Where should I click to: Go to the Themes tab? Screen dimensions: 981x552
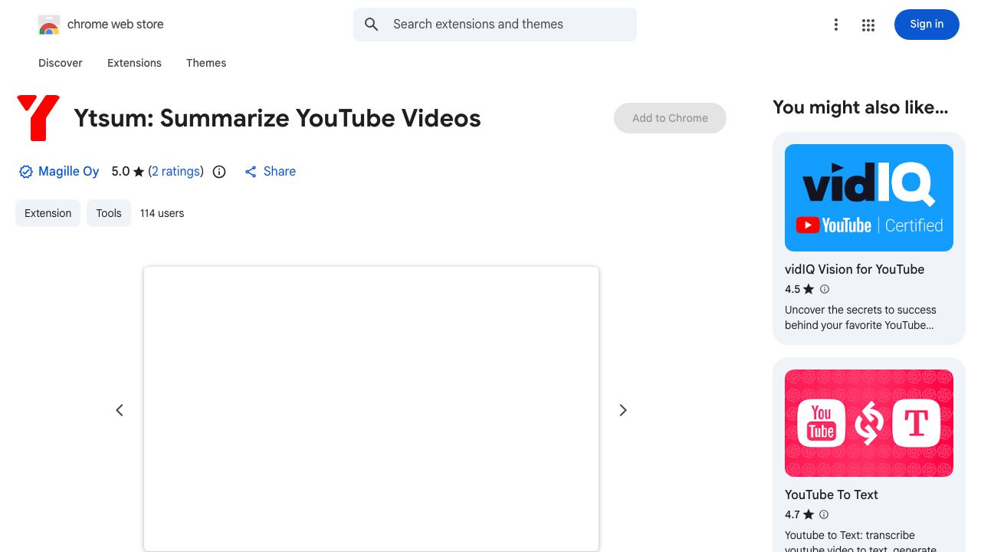[206, 63]
